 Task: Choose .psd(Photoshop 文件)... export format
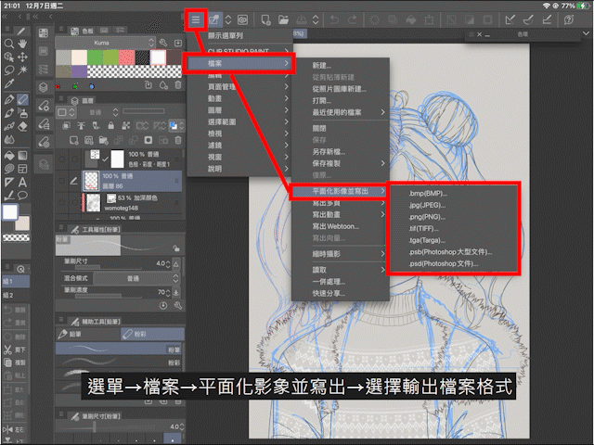coord(444,263)
